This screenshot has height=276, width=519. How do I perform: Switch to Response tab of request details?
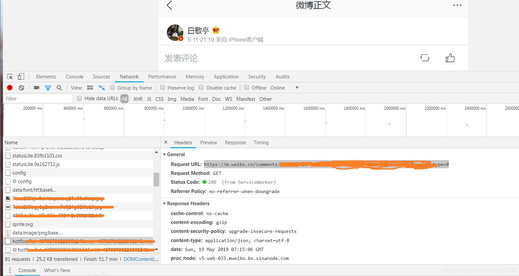(x=235, y=143)
